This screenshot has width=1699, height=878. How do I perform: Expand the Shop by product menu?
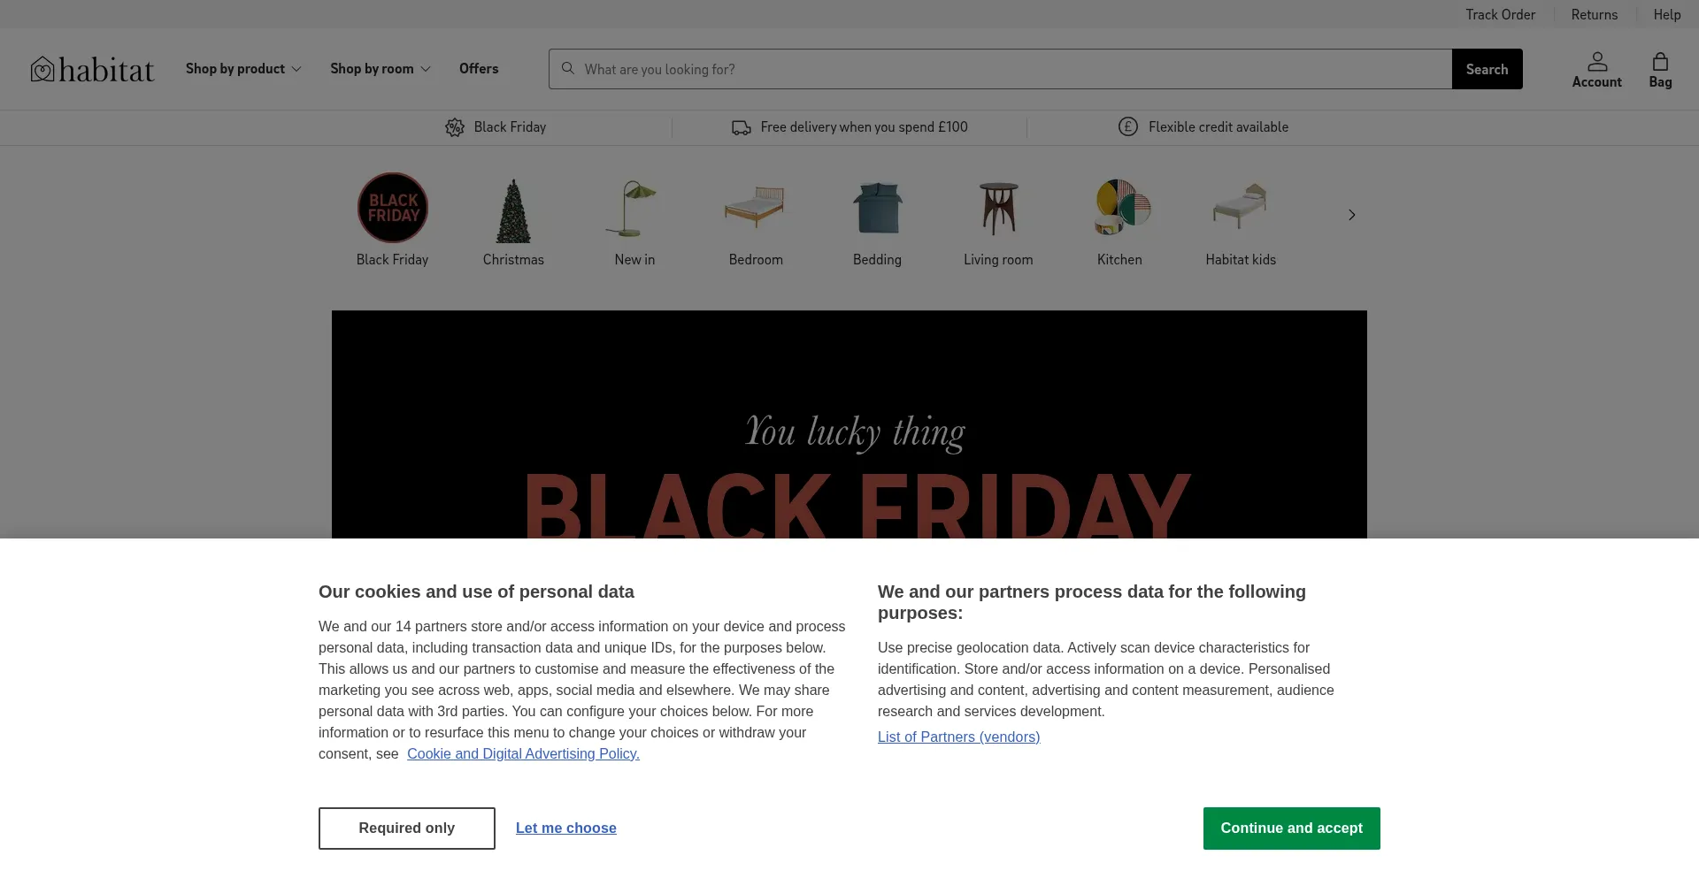pyautogui.click(x=243, y=69)
